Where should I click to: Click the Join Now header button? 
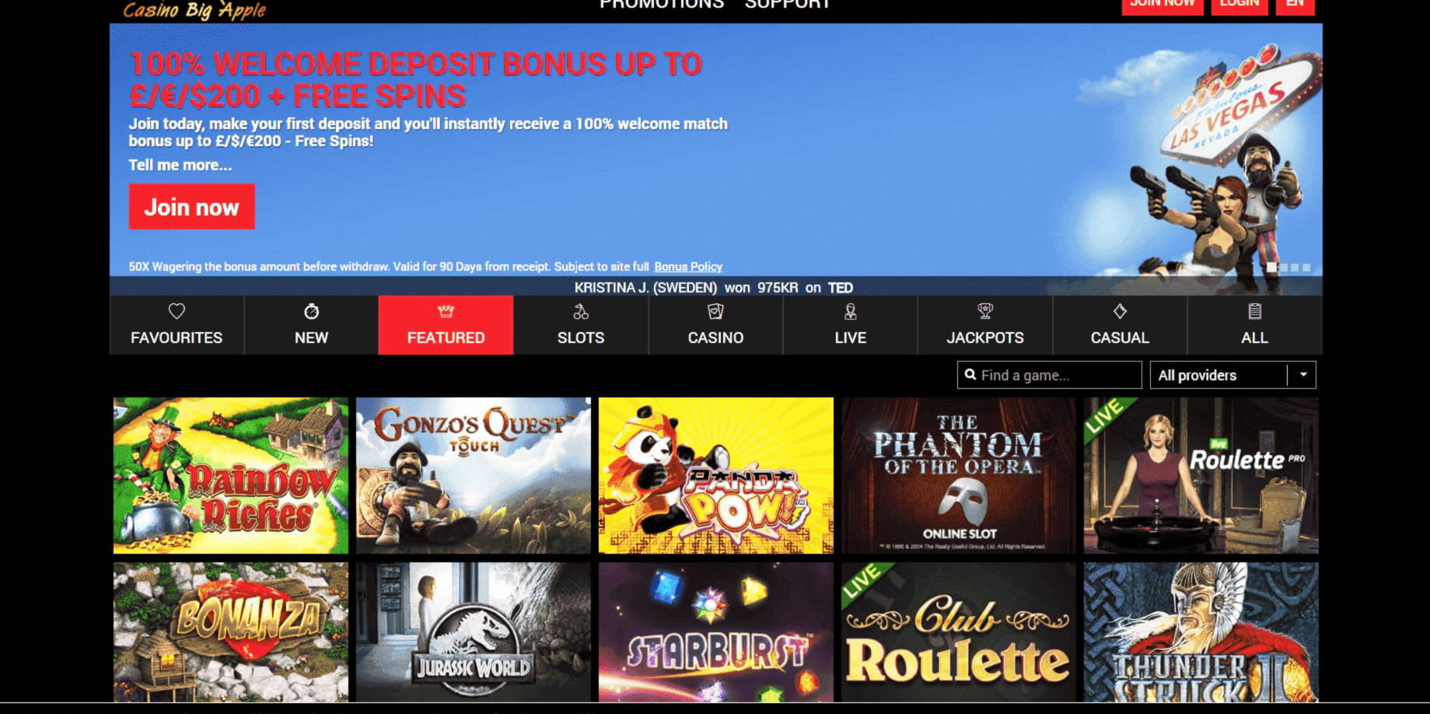pos(1162,6)
